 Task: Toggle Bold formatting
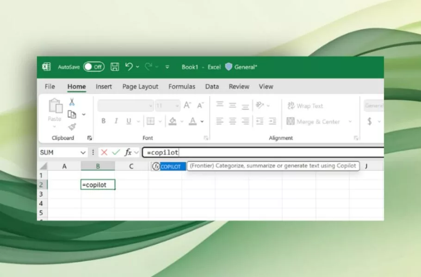click(103, 121)
